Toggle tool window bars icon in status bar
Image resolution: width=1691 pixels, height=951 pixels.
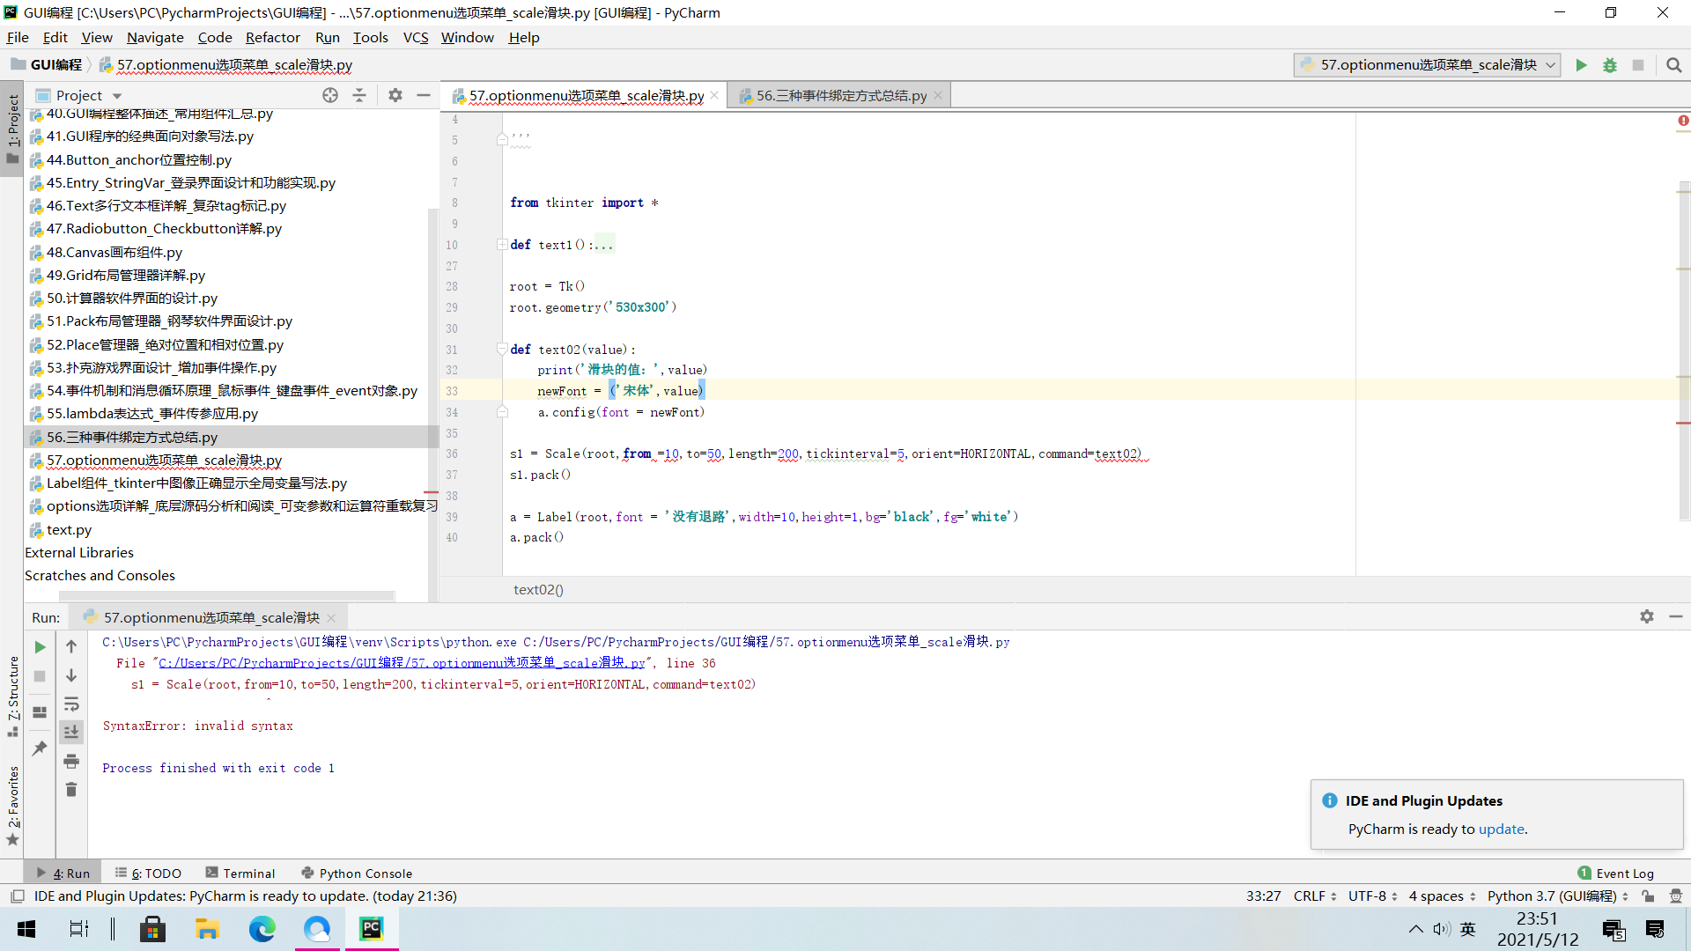coord(17,896)
